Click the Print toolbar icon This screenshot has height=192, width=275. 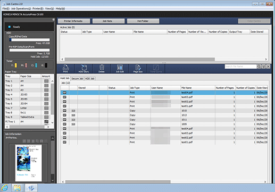coord(65,69)
